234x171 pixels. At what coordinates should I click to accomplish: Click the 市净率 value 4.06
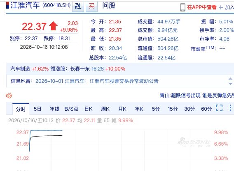224,39
